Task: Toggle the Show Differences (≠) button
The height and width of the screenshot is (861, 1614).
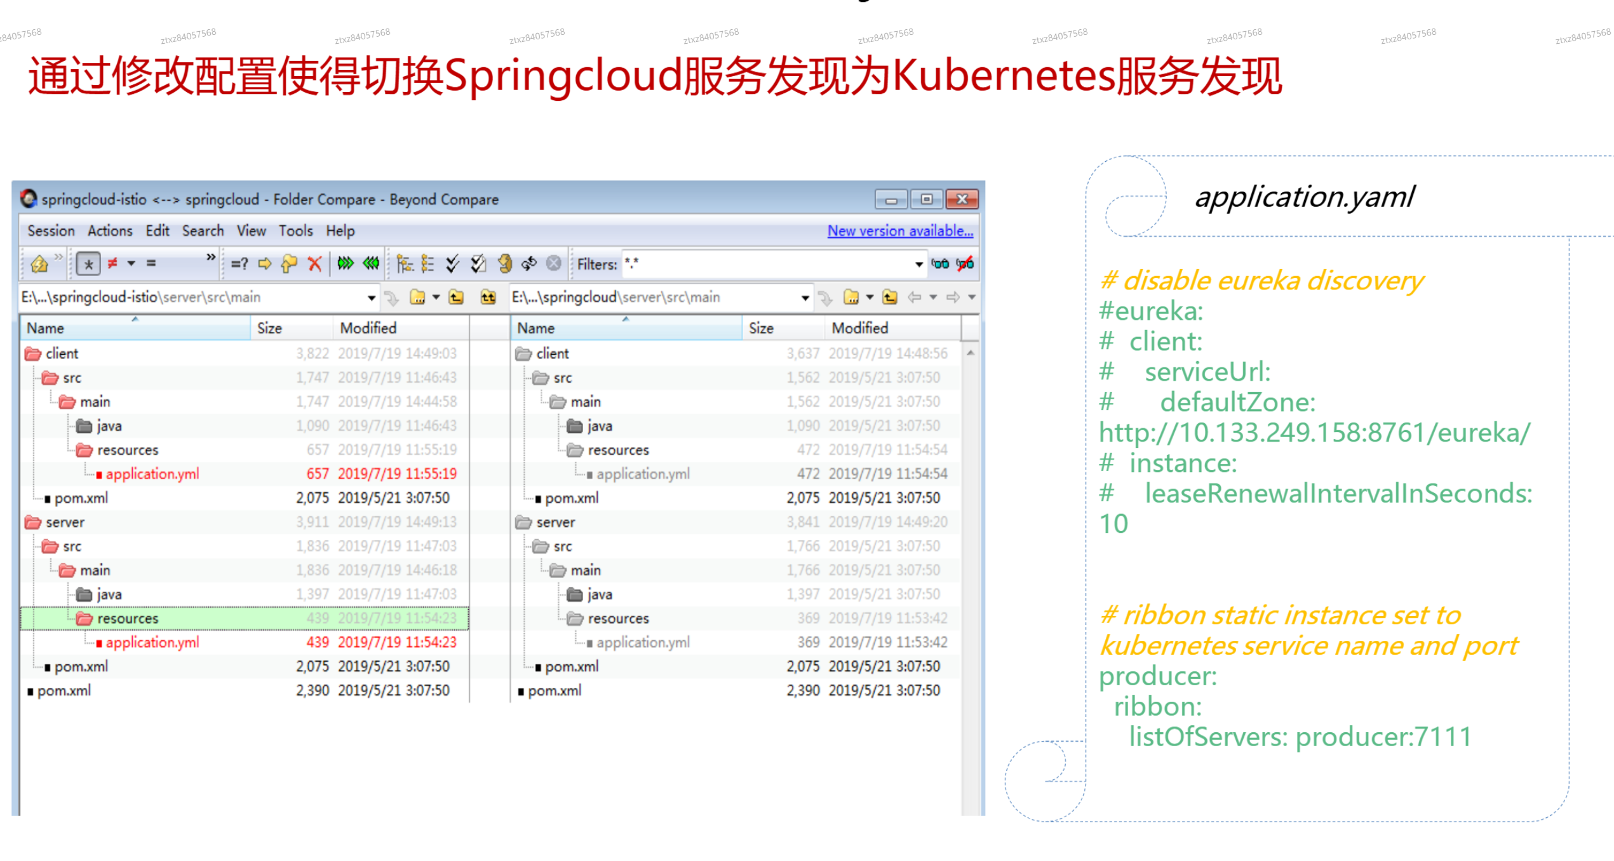Action: pos(113,263)
